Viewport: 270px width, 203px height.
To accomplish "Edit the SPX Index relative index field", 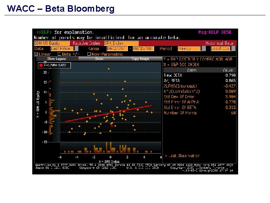I will 121,43.
